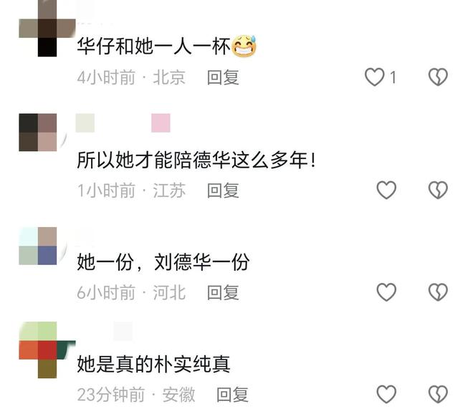Viewport: 473px width, 419px height.
Task: Tap the pink badge beside Jiangsu username
Action: coord(161,123)
